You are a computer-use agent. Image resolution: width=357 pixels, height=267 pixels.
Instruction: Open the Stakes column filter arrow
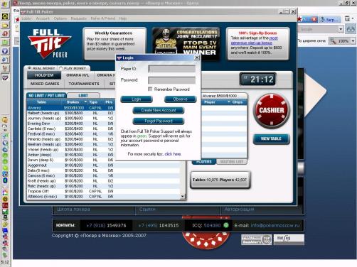85,102
